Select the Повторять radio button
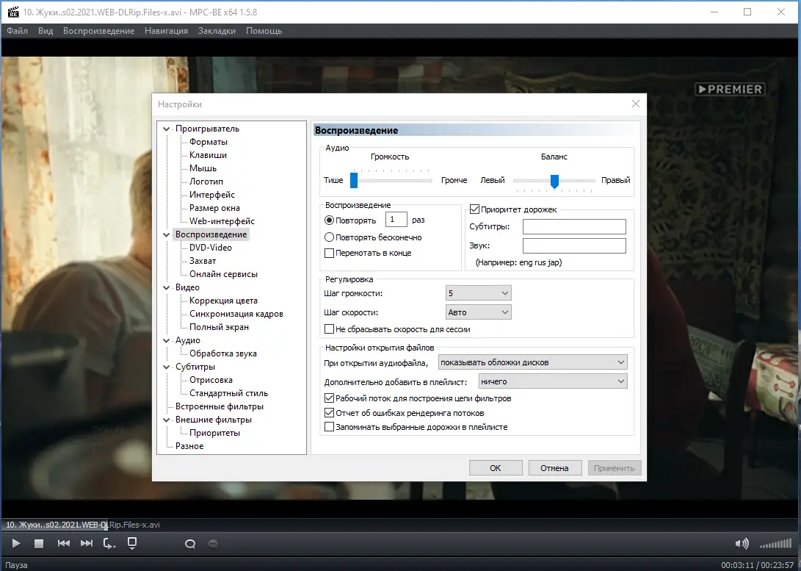This screenshot has height=571, width=801. coord(329,220)
